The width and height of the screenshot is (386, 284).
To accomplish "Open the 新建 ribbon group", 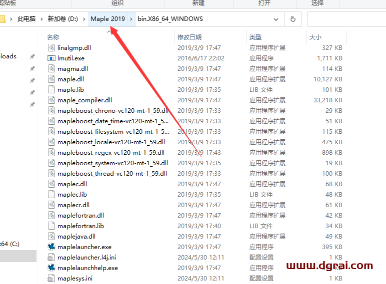I will 198,3.
